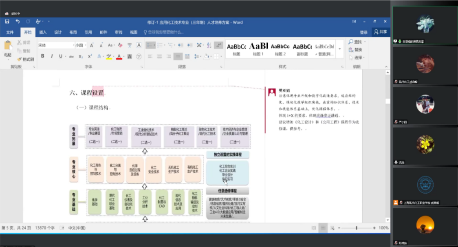The width and height of the screenshot is (458, 247).
Task: Click the Format Painter brush (格式刷)
Action: point(25,59)
